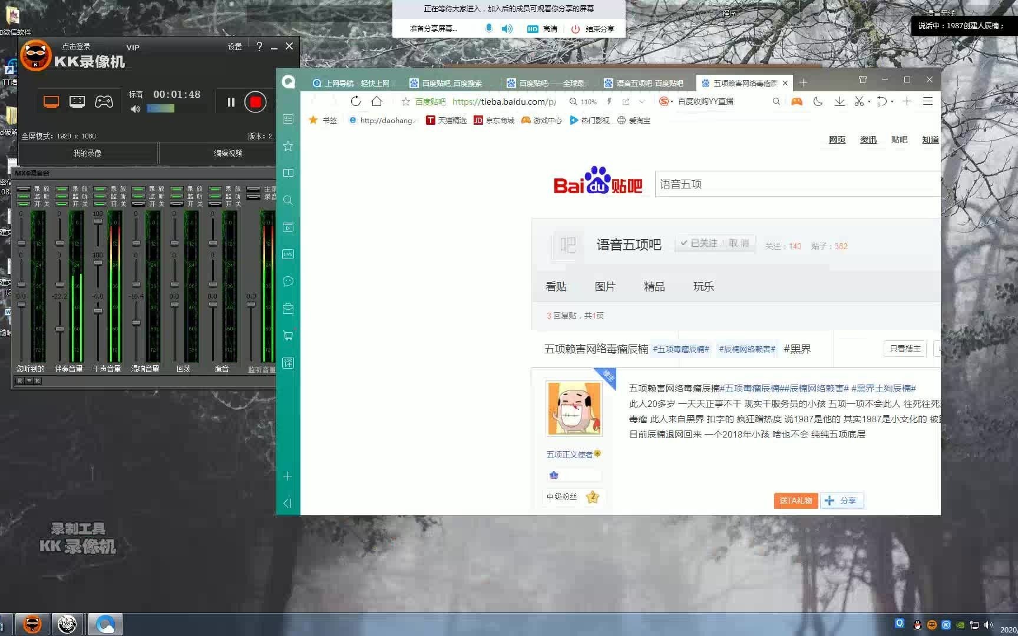Open sidebar shopping cart icon
1018x636 pixels.
[288, 336]
